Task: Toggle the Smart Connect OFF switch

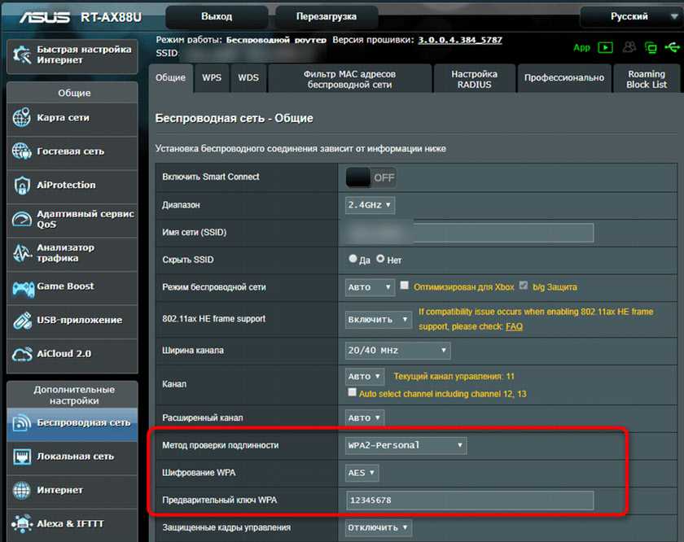Action: [371, 177]
